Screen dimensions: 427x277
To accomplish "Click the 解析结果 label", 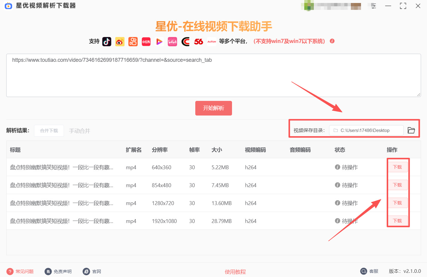I will coord(18,130).
